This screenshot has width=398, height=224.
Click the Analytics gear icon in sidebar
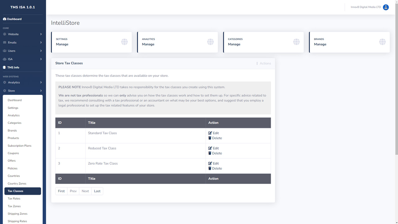5,82
